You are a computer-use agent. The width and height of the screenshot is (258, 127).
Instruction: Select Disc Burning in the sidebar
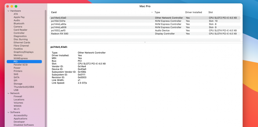point(21,39)
